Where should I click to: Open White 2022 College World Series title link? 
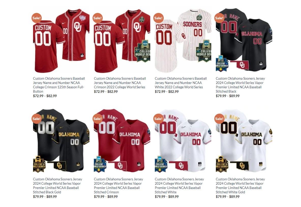pos(181,83)
